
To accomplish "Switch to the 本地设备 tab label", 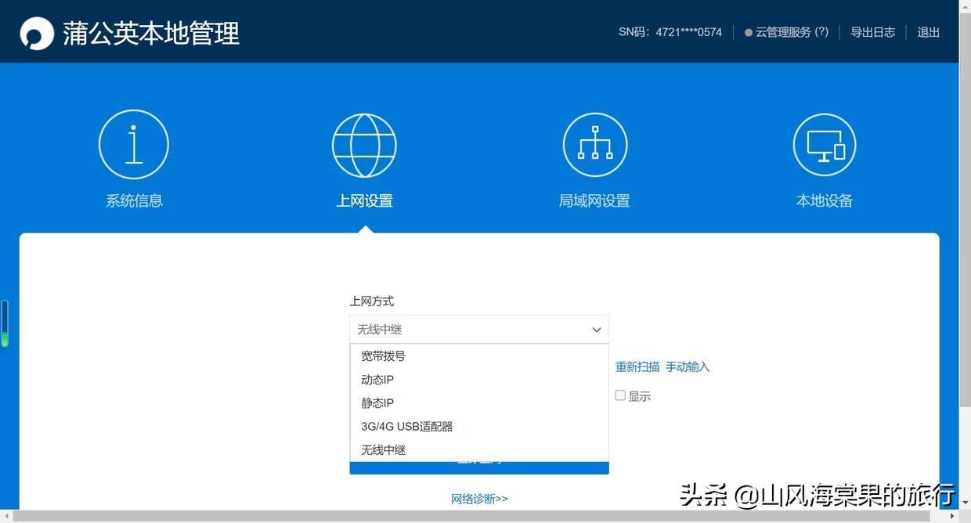I will click(825, 200).
